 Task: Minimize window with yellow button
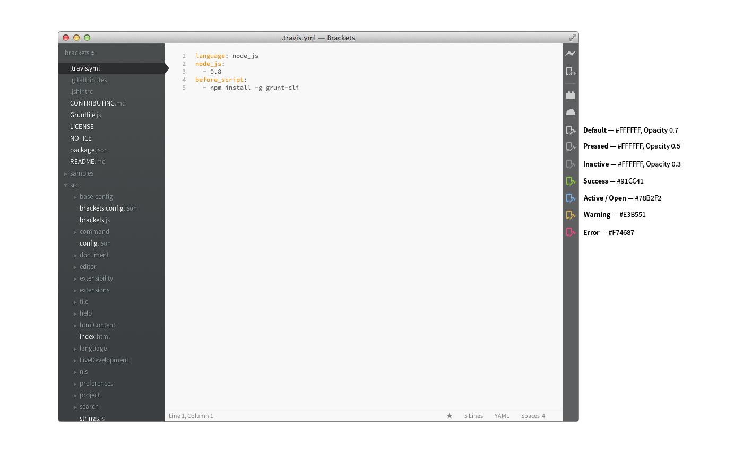(x=76, y=38)
